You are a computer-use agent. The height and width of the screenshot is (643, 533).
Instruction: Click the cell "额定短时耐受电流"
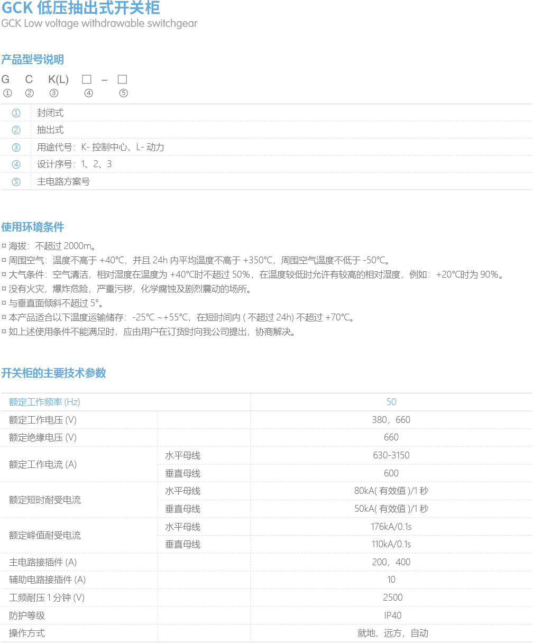45,500
